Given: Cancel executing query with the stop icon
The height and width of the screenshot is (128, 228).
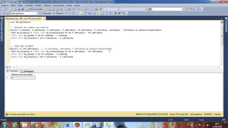Looking at the screenshot, I should 66,14.
